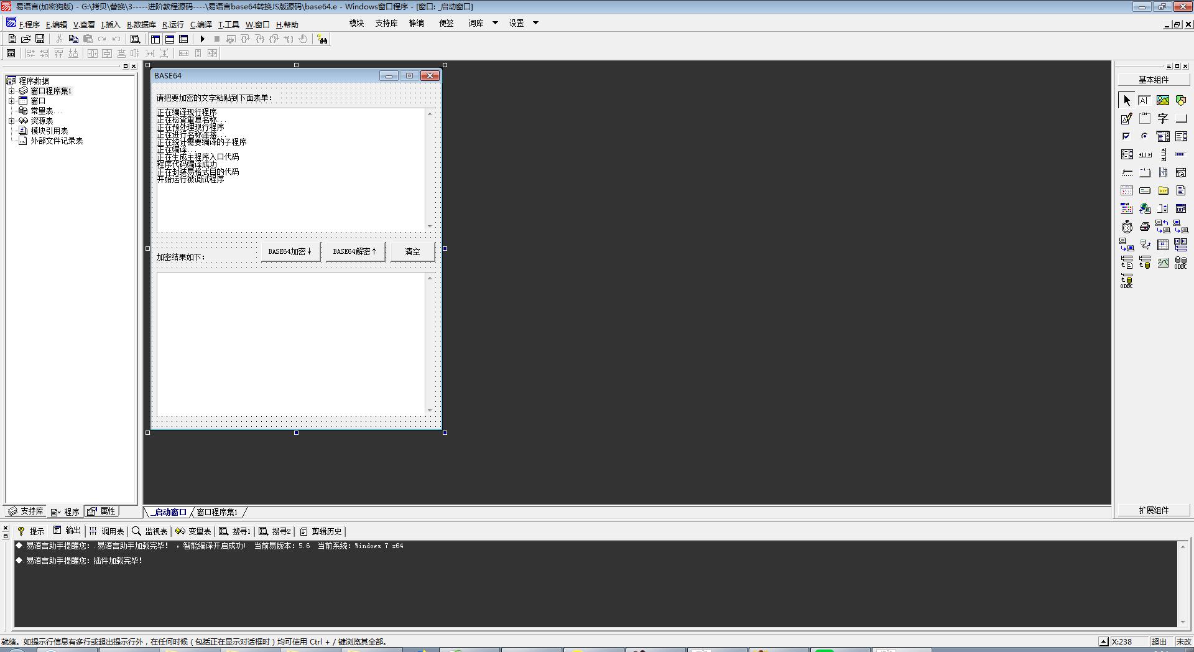Select 外部文件记录表 in program tree
Screen dimensions: 1194x652
click(57, 141)
